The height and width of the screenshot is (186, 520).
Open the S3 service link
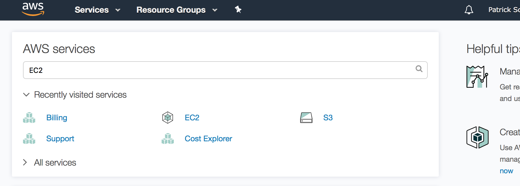(x=328, y=118)
